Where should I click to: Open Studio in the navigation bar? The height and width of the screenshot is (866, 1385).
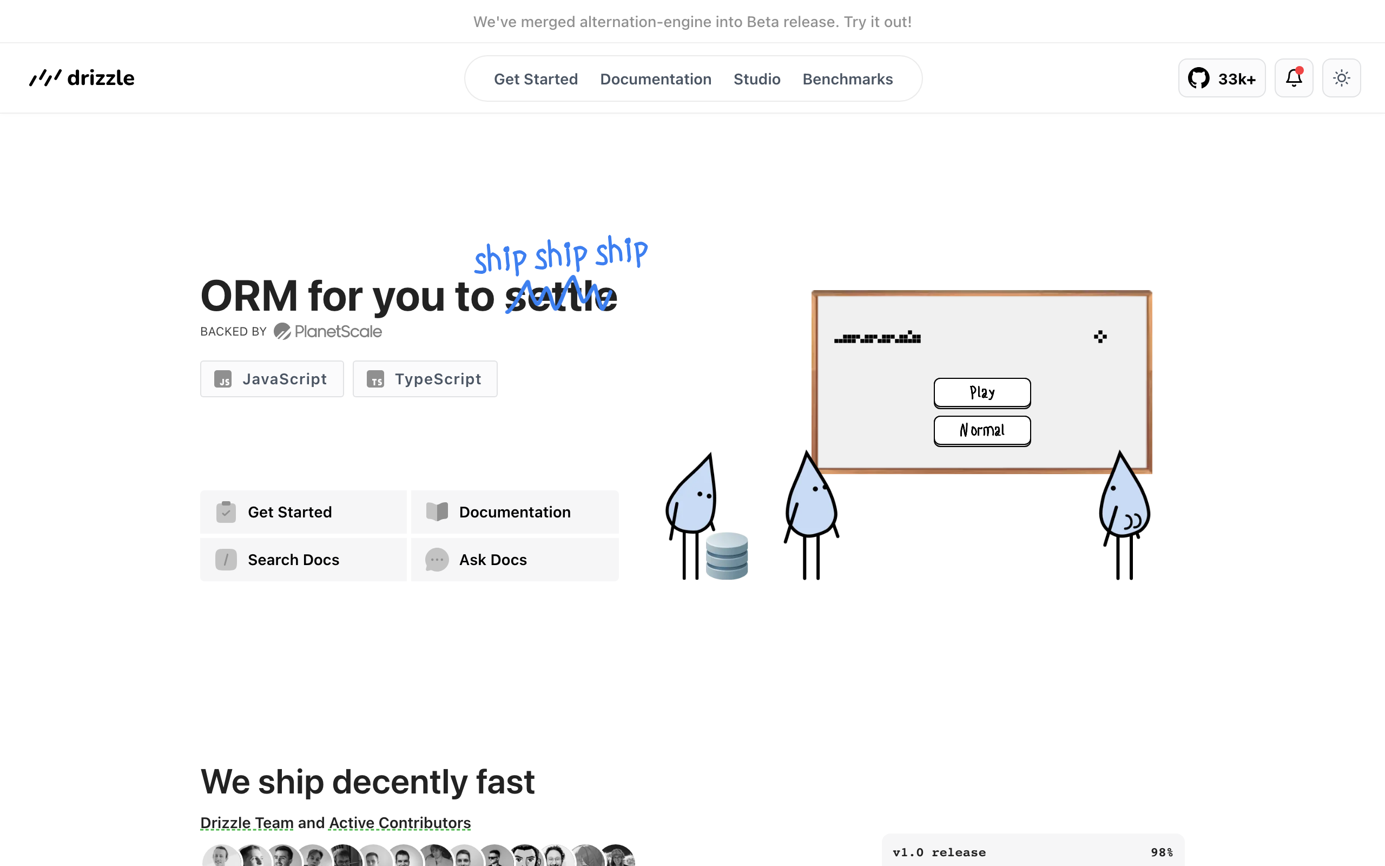pyautogui.click(x=756, y=79)
